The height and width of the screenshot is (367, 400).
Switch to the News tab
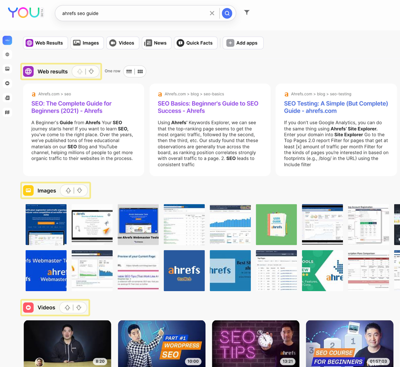click(x=156, y=43)
